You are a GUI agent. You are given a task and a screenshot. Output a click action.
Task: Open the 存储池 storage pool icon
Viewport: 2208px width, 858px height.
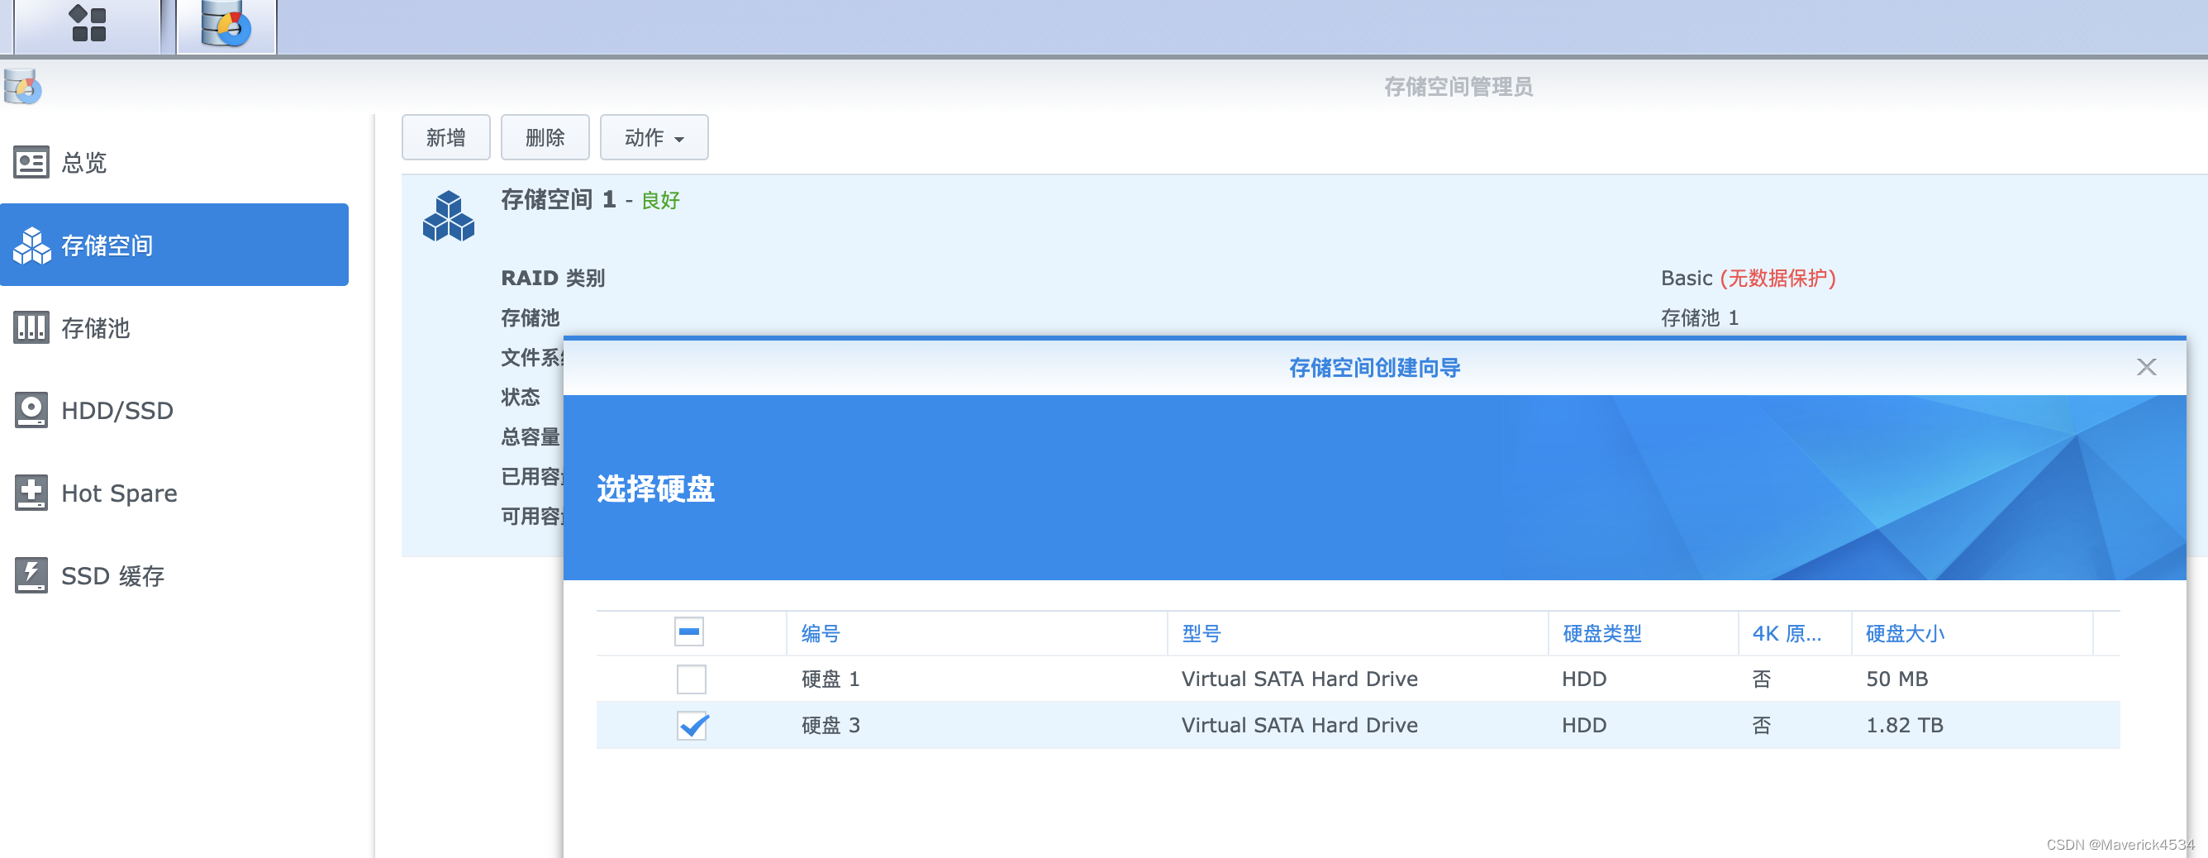coord(31,327)
